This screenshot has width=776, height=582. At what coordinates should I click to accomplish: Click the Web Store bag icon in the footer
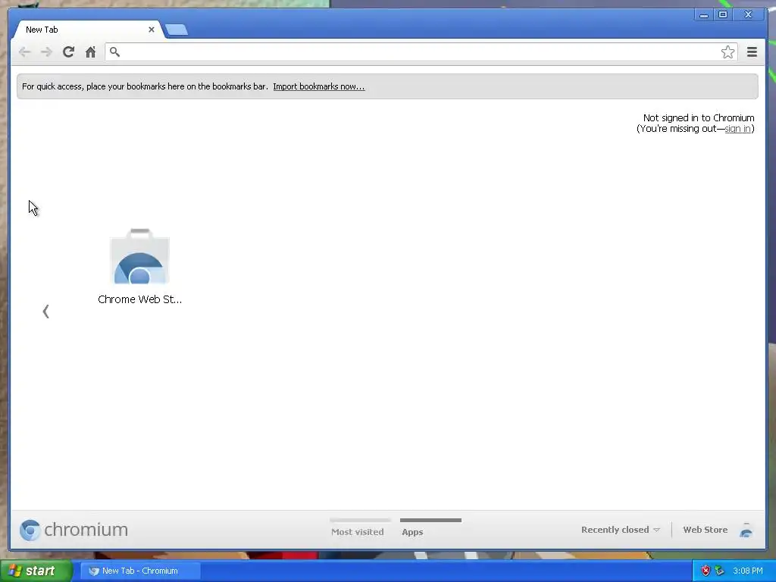point(746,530)
